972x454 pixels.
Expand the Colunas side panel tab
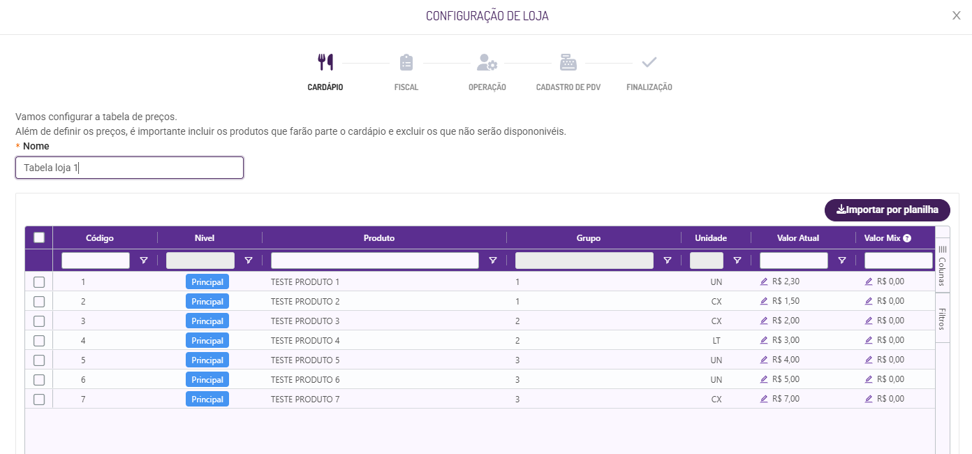pyautogui.click(x=942, y=265)
